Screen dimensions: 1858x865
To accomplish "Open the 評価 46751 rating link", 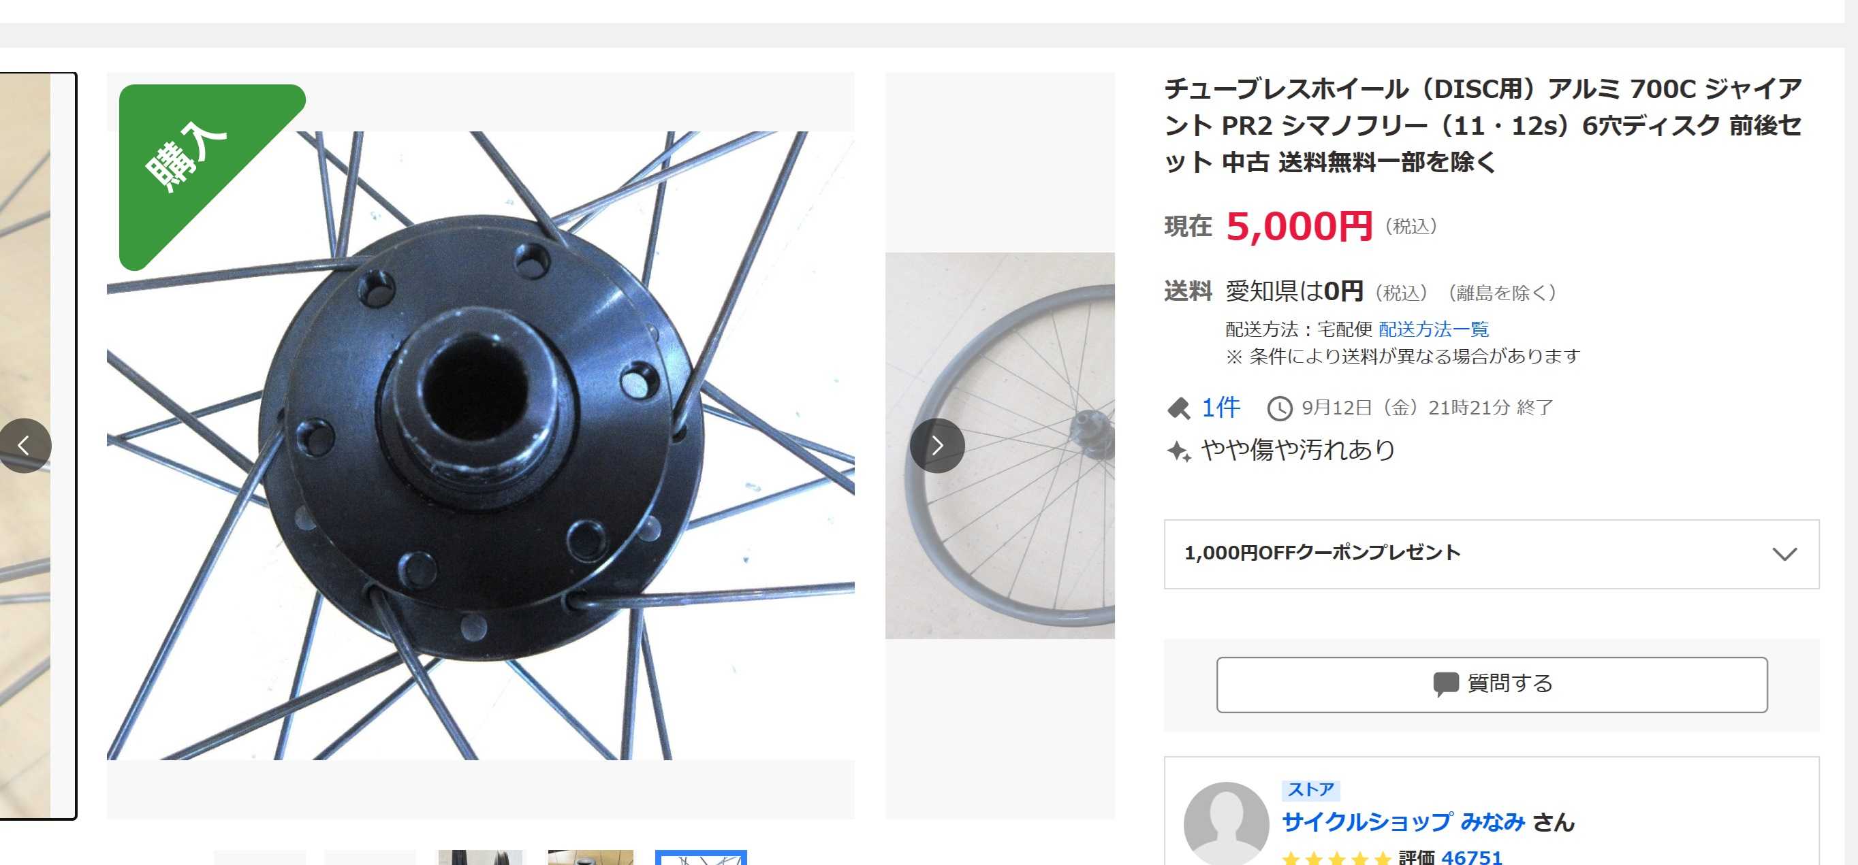I will coord(1450,857).
